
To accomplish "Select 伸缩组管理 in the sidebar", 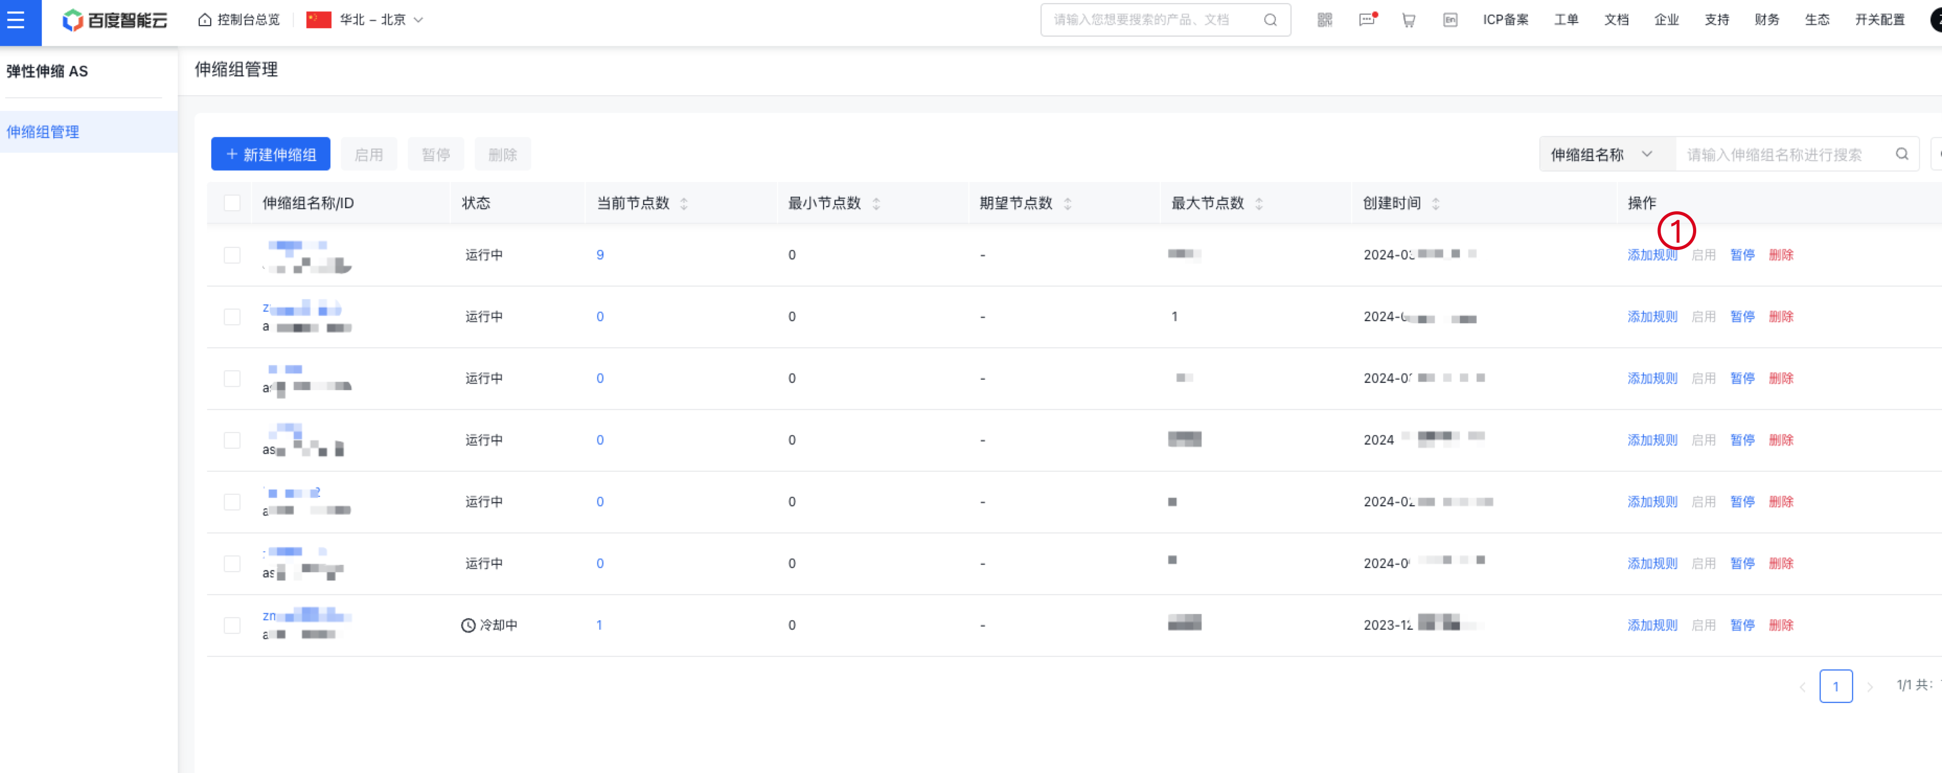I will [88, 132].
